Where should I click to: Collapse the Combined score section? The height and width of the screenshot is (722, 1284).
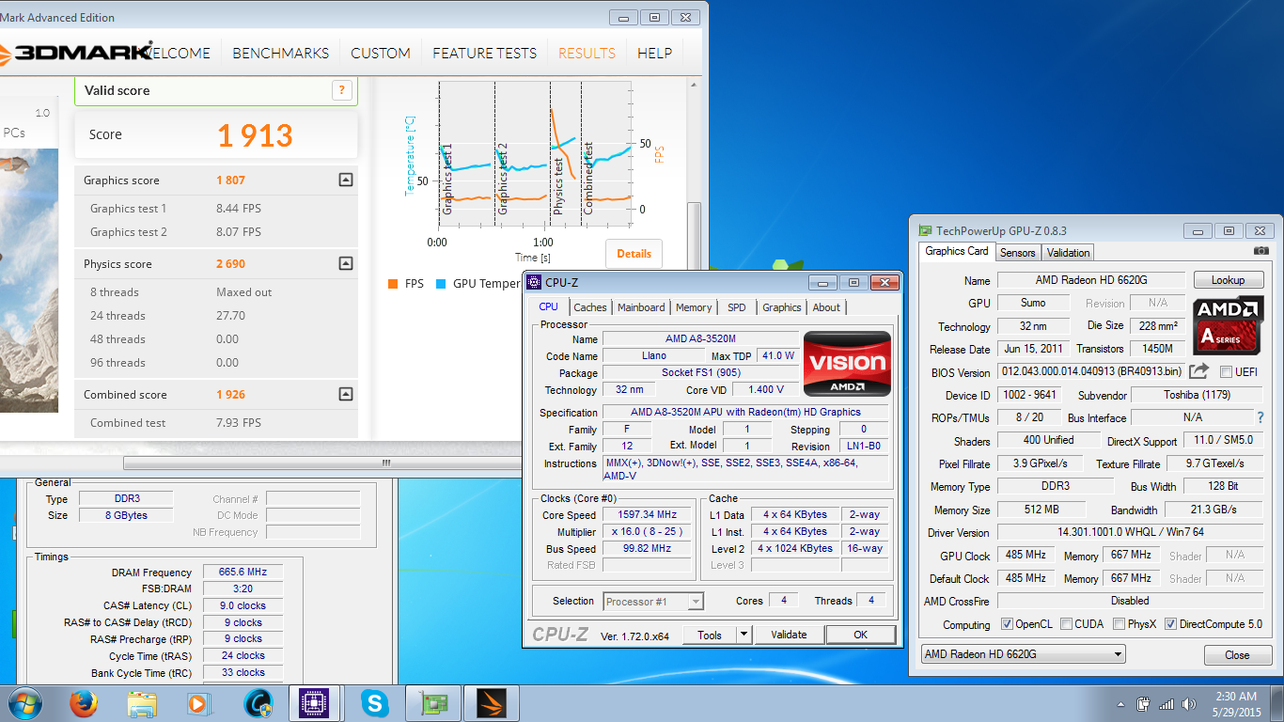(x=345, y=394)
